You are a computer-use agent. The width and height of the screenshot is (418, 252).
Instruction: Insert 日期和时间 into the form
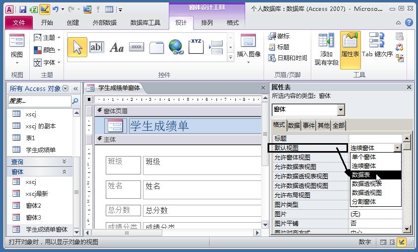tap(287, 58)
